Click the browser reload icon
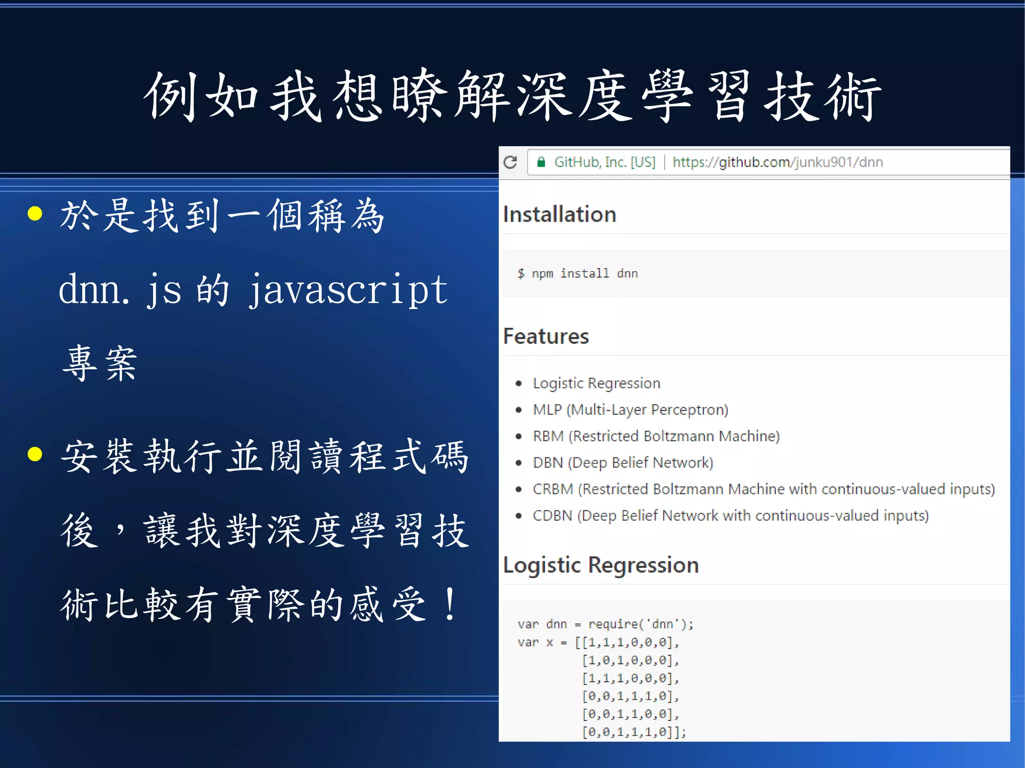This screenshot has width=1025, height=768. click(510, 162)
